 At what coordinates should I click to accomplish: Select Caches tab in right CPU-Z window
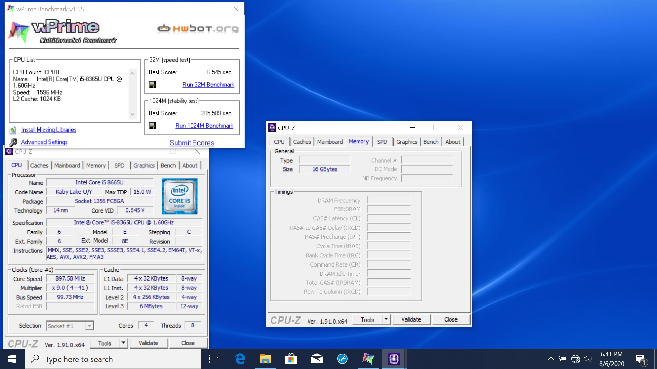tap(302, 142)
